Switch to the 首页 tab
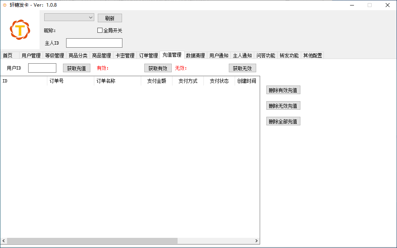 tap(10, 55)
